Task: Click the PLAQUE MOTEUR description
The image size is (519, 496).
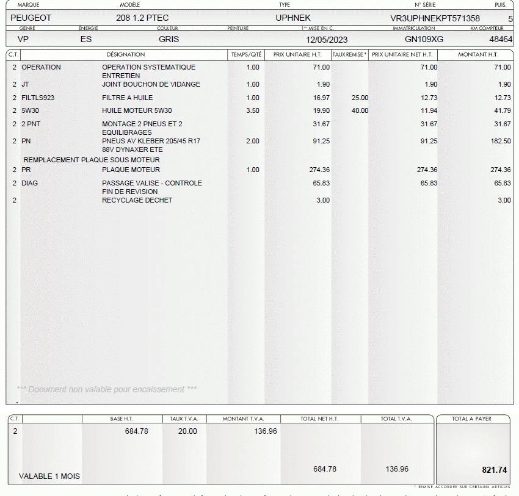Action: [x=131, y=170]
